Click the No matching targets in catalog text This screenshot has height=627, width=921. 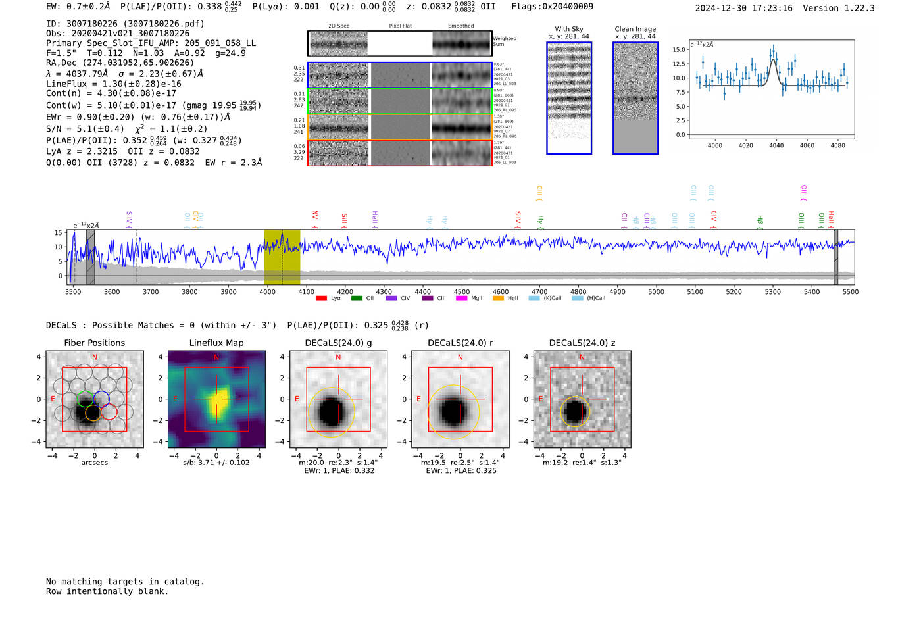point(125,582)
